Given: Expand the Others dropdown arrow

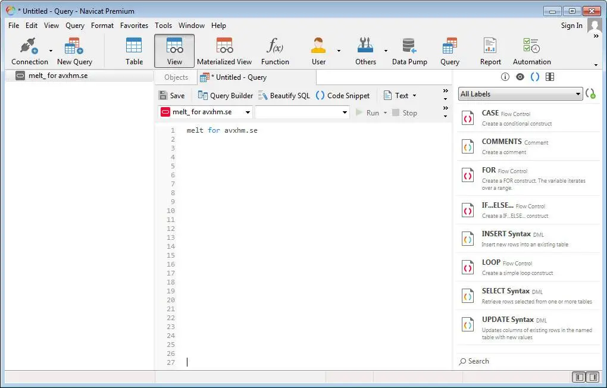Looking at the screenshot, I should pyautogui.click(x=386, y=51).
